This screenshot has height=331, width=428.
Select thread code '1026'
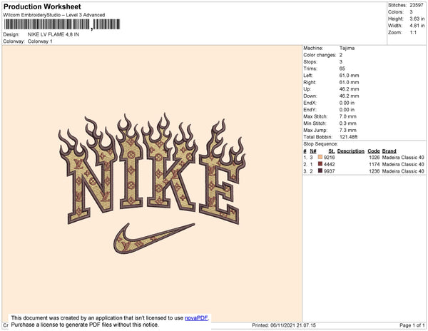[374, 158]
